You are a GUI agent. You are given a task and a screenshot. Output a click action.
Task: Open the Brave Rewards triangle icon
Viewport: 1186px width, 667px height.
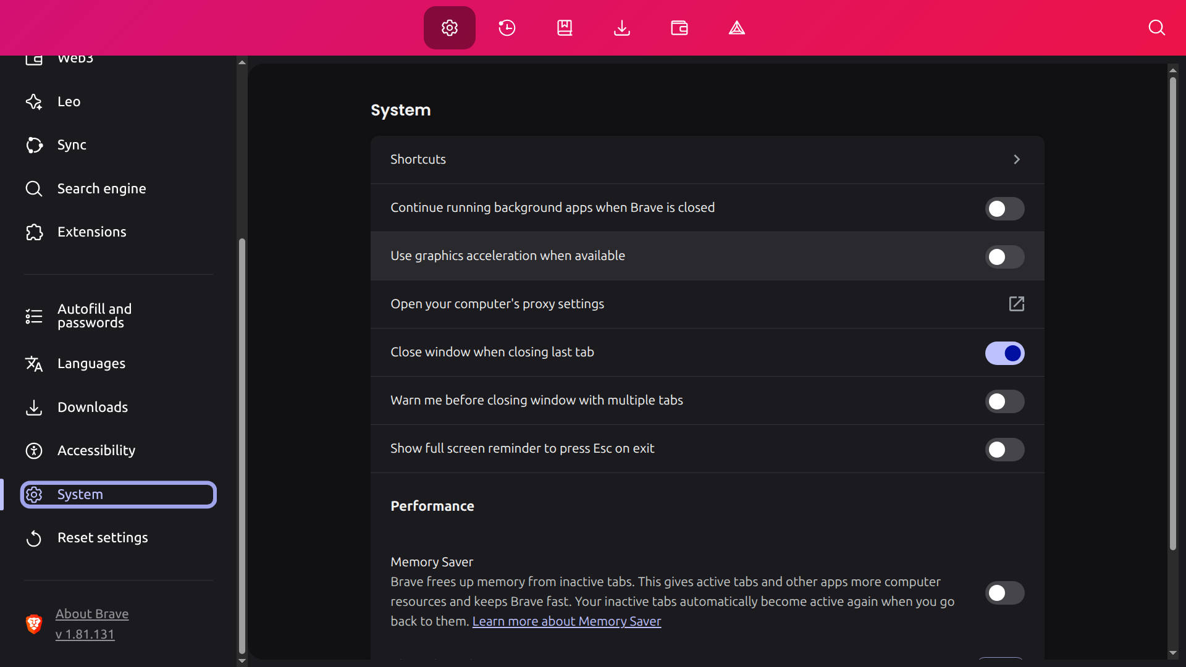click(737, 28)
